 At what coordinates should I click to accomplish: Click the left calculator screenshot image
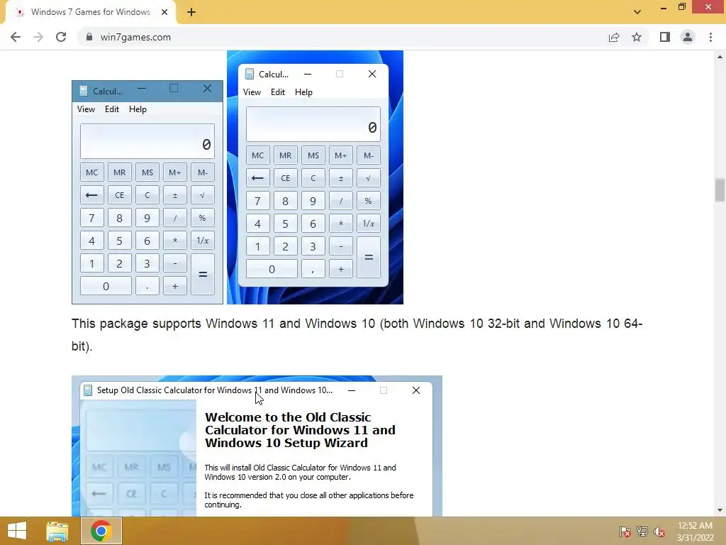pyautogui.click(x=147, y=192)
